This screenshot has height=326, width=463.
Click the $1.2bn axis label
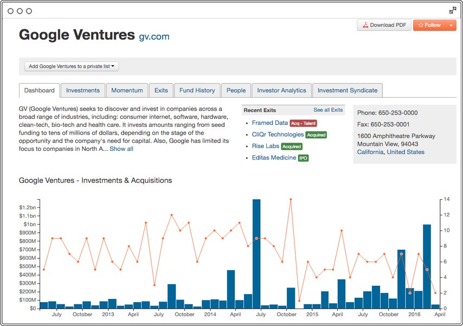pos(28,208)
